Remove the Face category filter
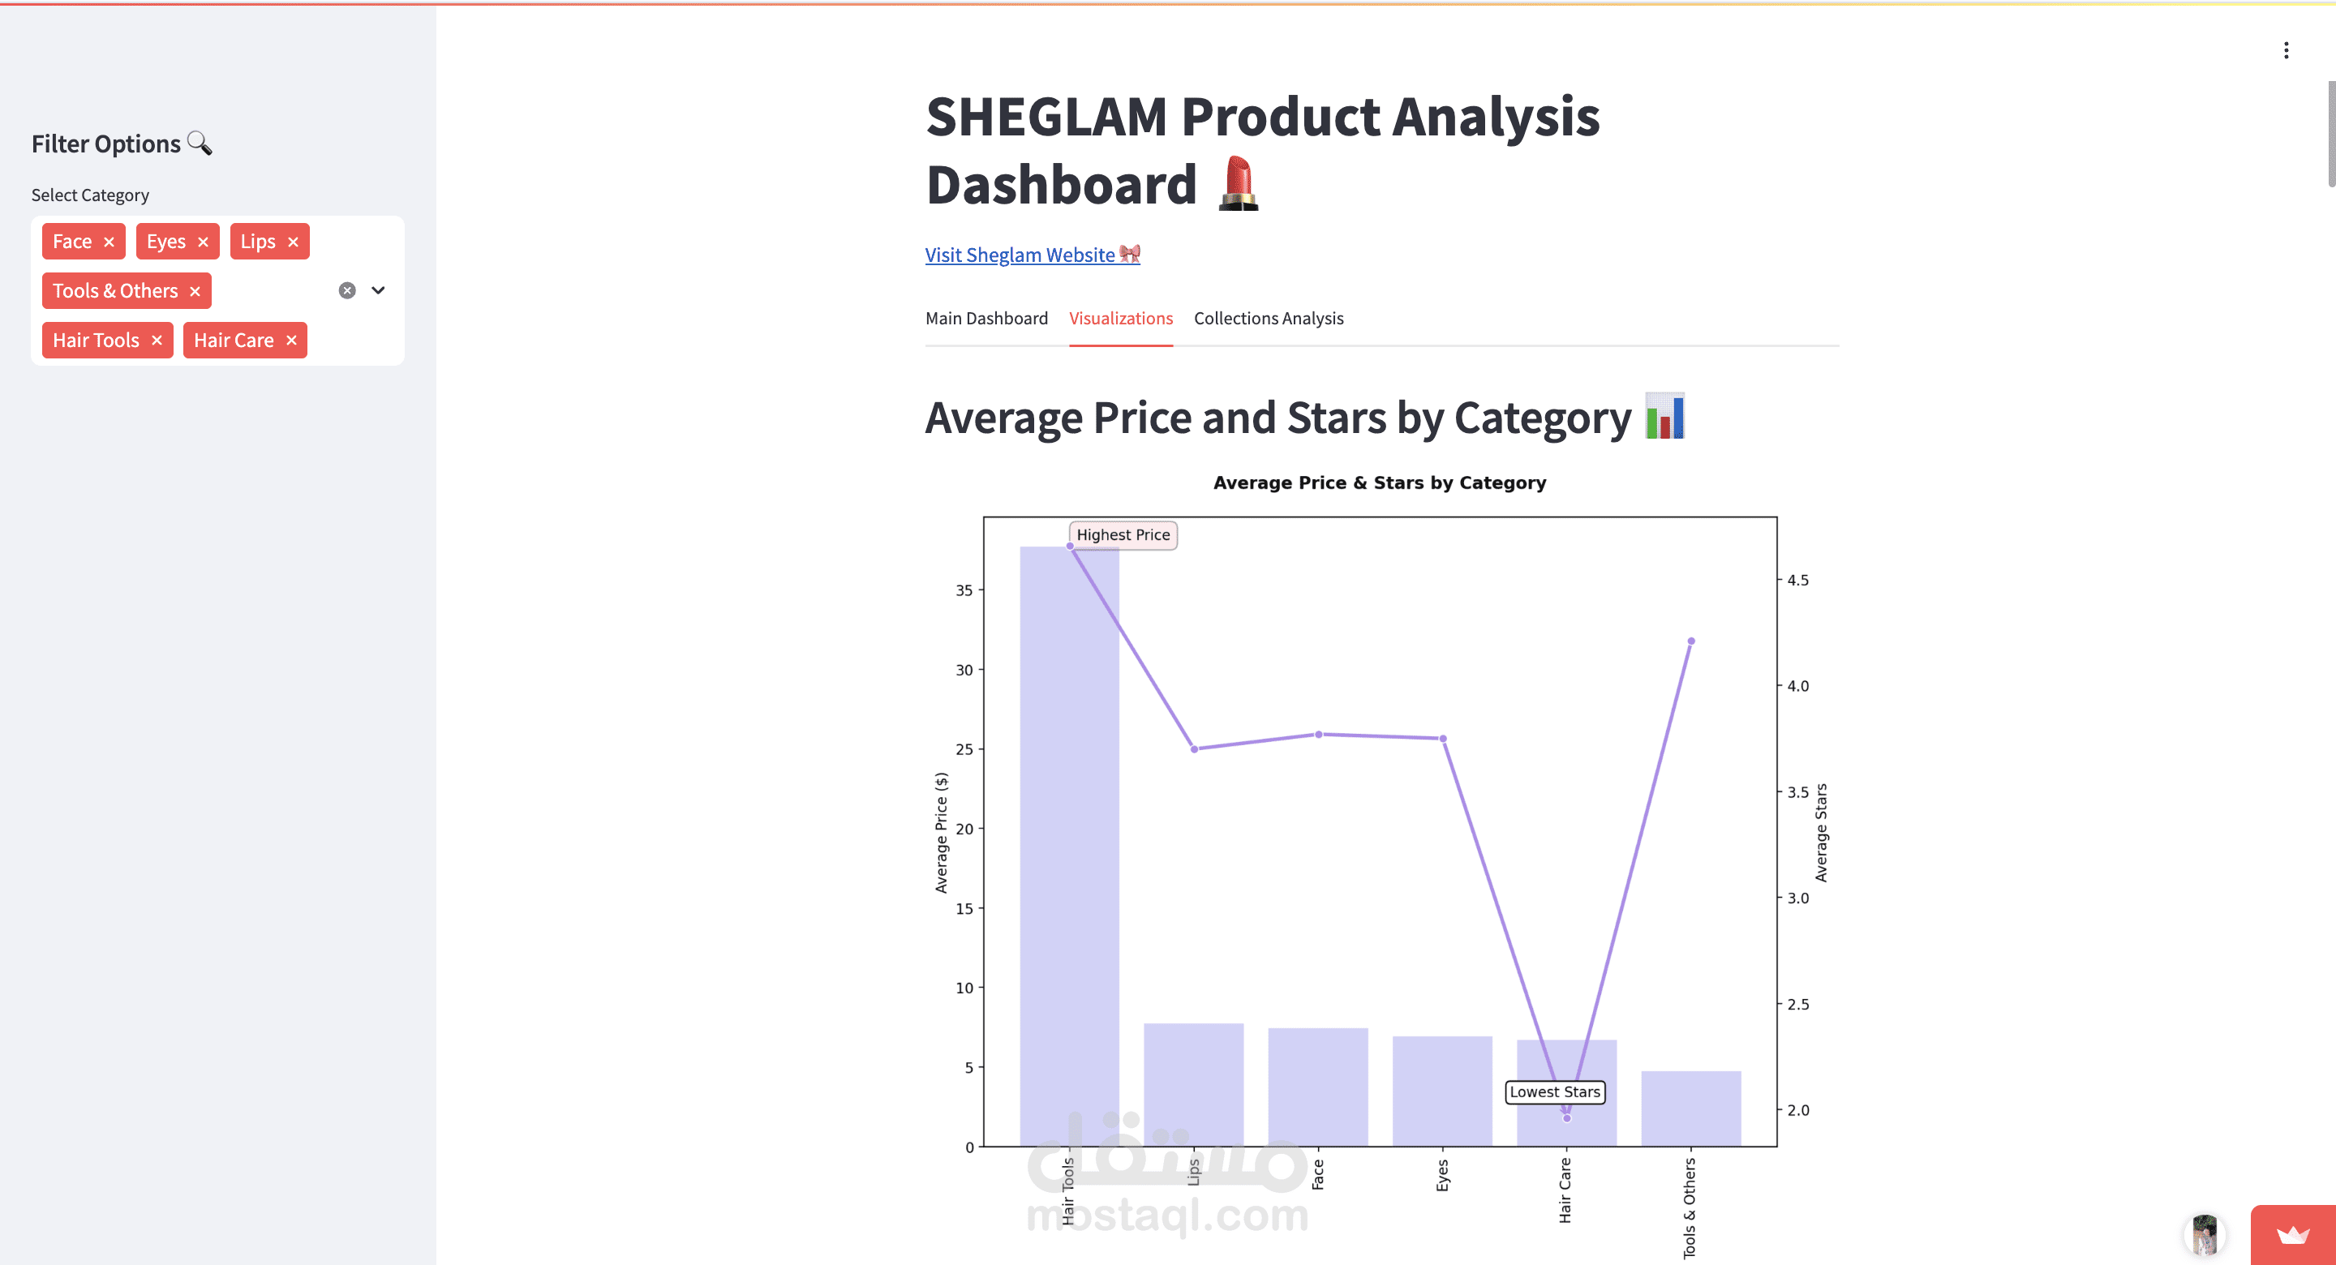This screenshot has height=1265, width=2336. click(109, 241)
